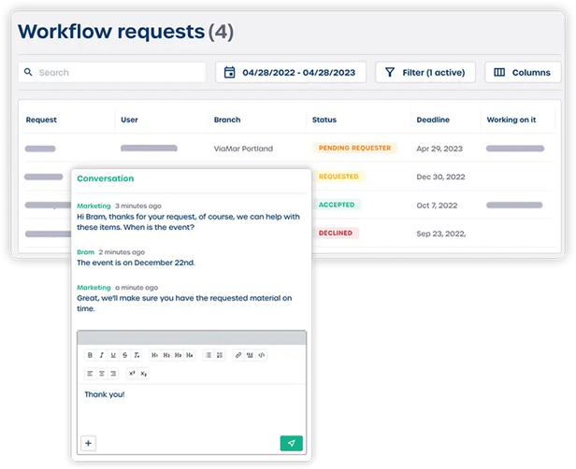Click the Conversation panel heading
Viewport: 576px width, 469px height.
106,178
